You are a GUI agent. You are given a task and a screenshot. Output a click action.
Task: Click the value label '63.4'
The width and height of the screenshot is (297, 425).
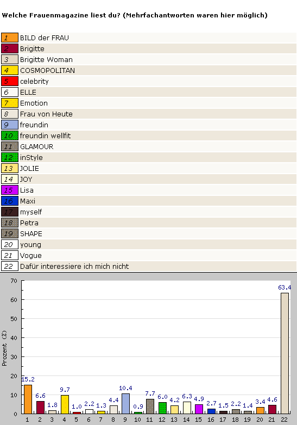pyautogui.click(x=285, y=287)
